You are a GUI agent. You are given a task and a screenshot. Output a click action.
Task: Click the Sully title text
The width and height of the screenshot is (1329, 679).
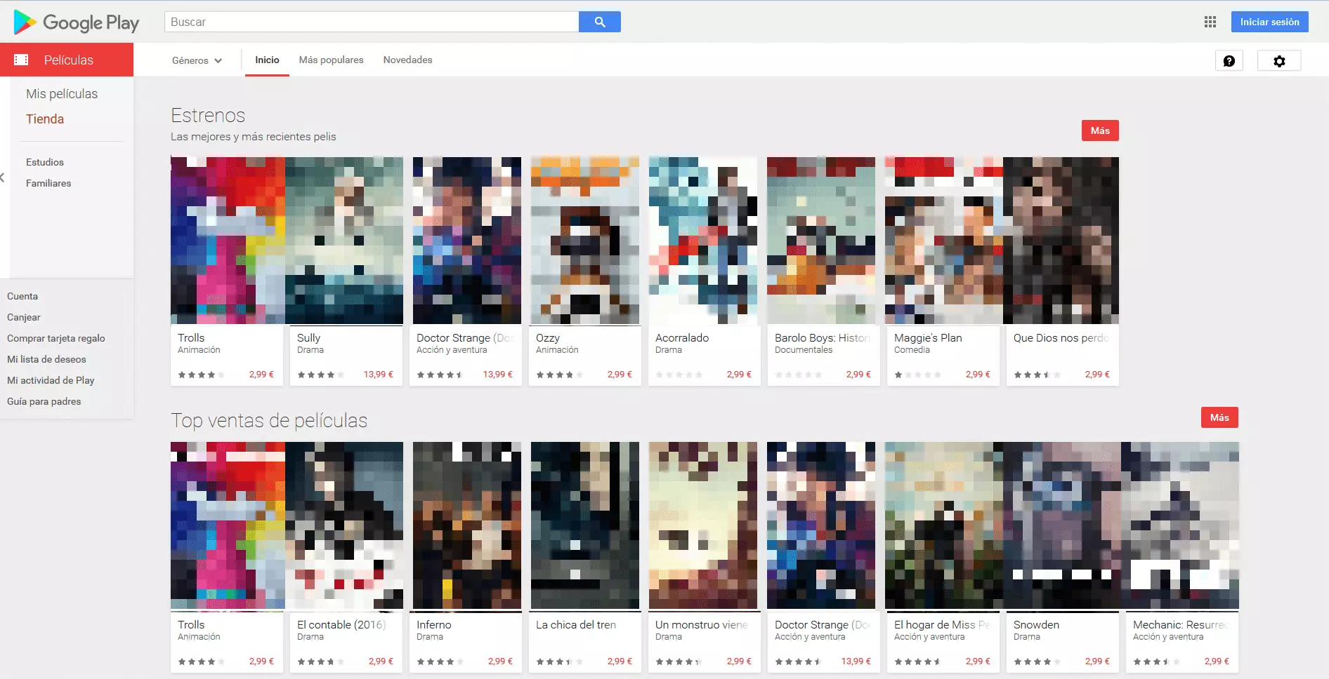[308, 337]
